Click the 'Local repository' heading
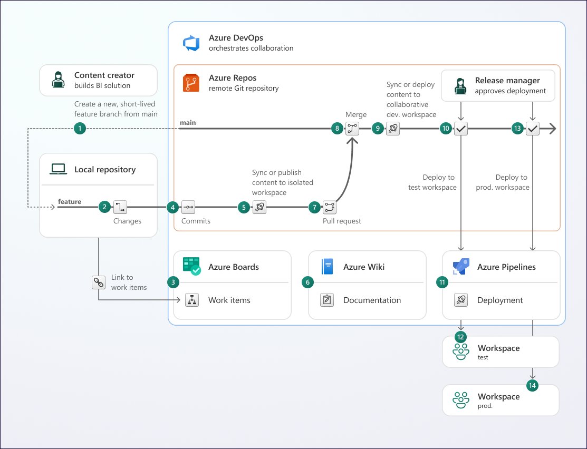 coord(105,170)
